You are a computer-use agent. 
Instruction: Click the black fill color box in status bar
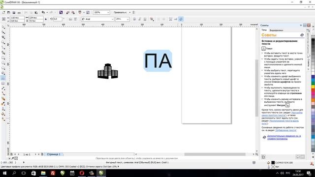(x=273, y=163)
